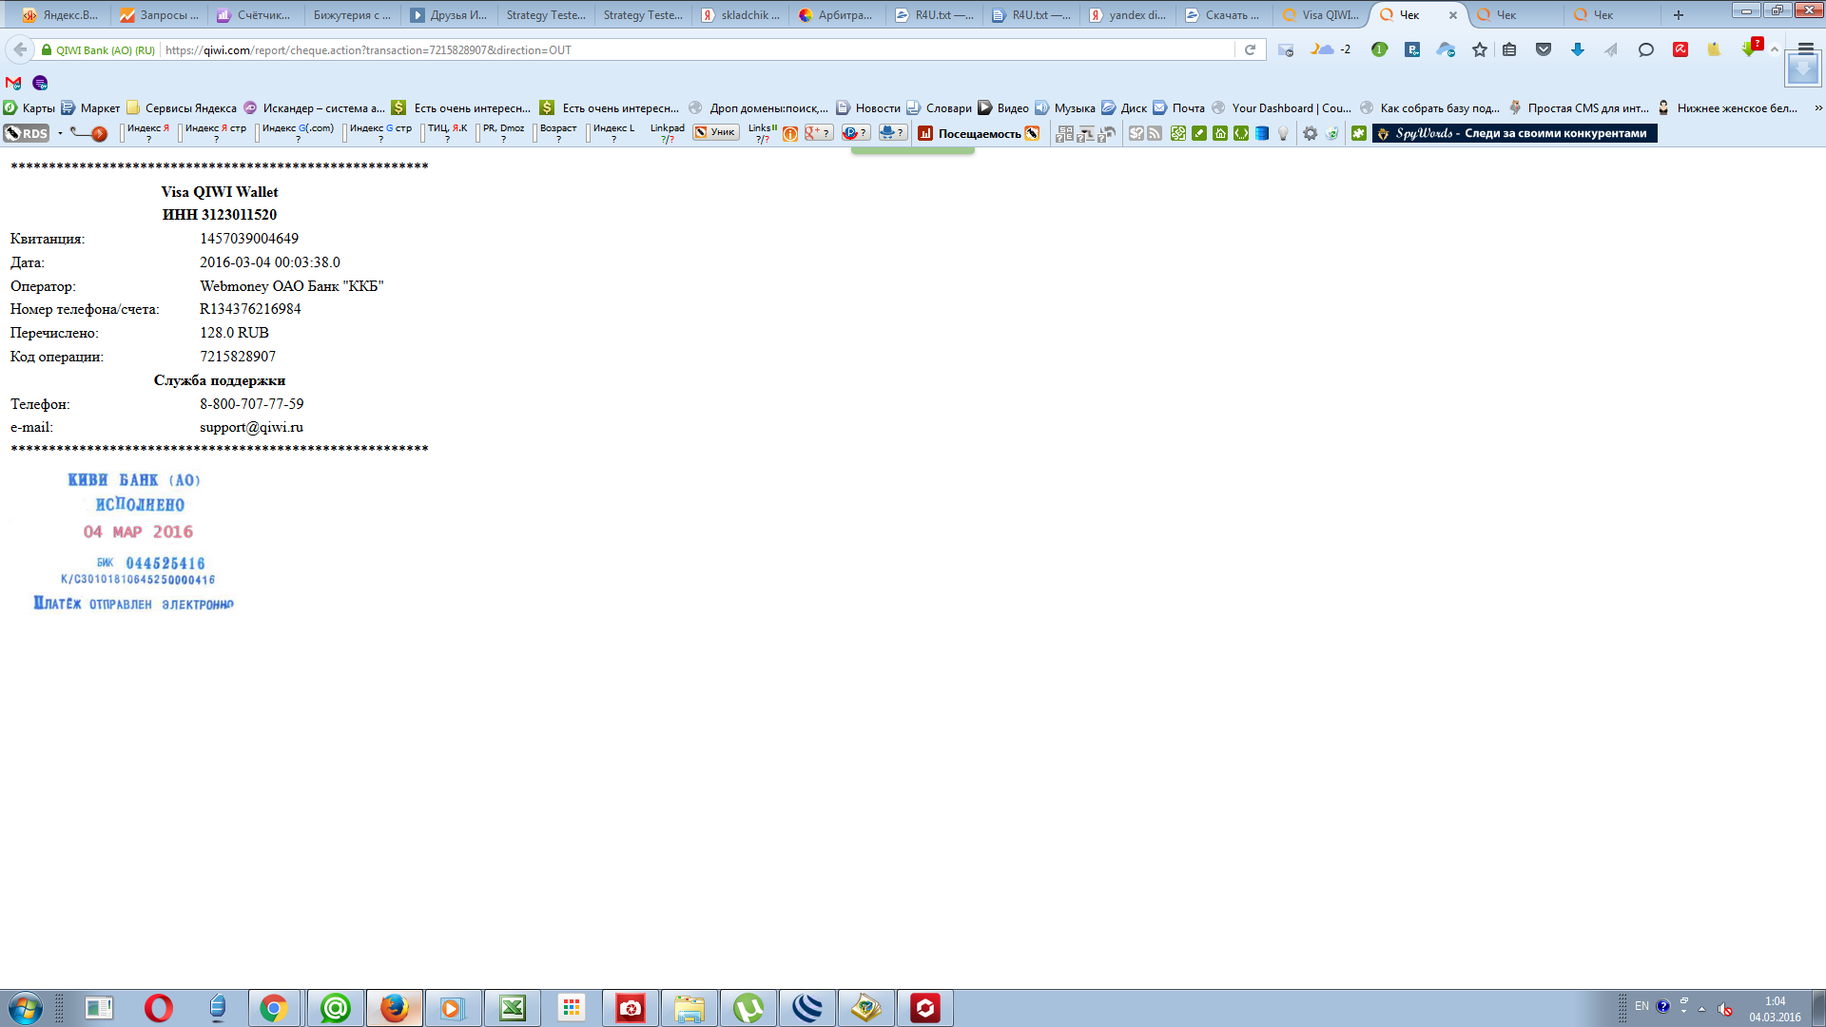Click the bookmark star icon
The height and width of the screenshot is (1027, 1826).
click(1479, 50)
